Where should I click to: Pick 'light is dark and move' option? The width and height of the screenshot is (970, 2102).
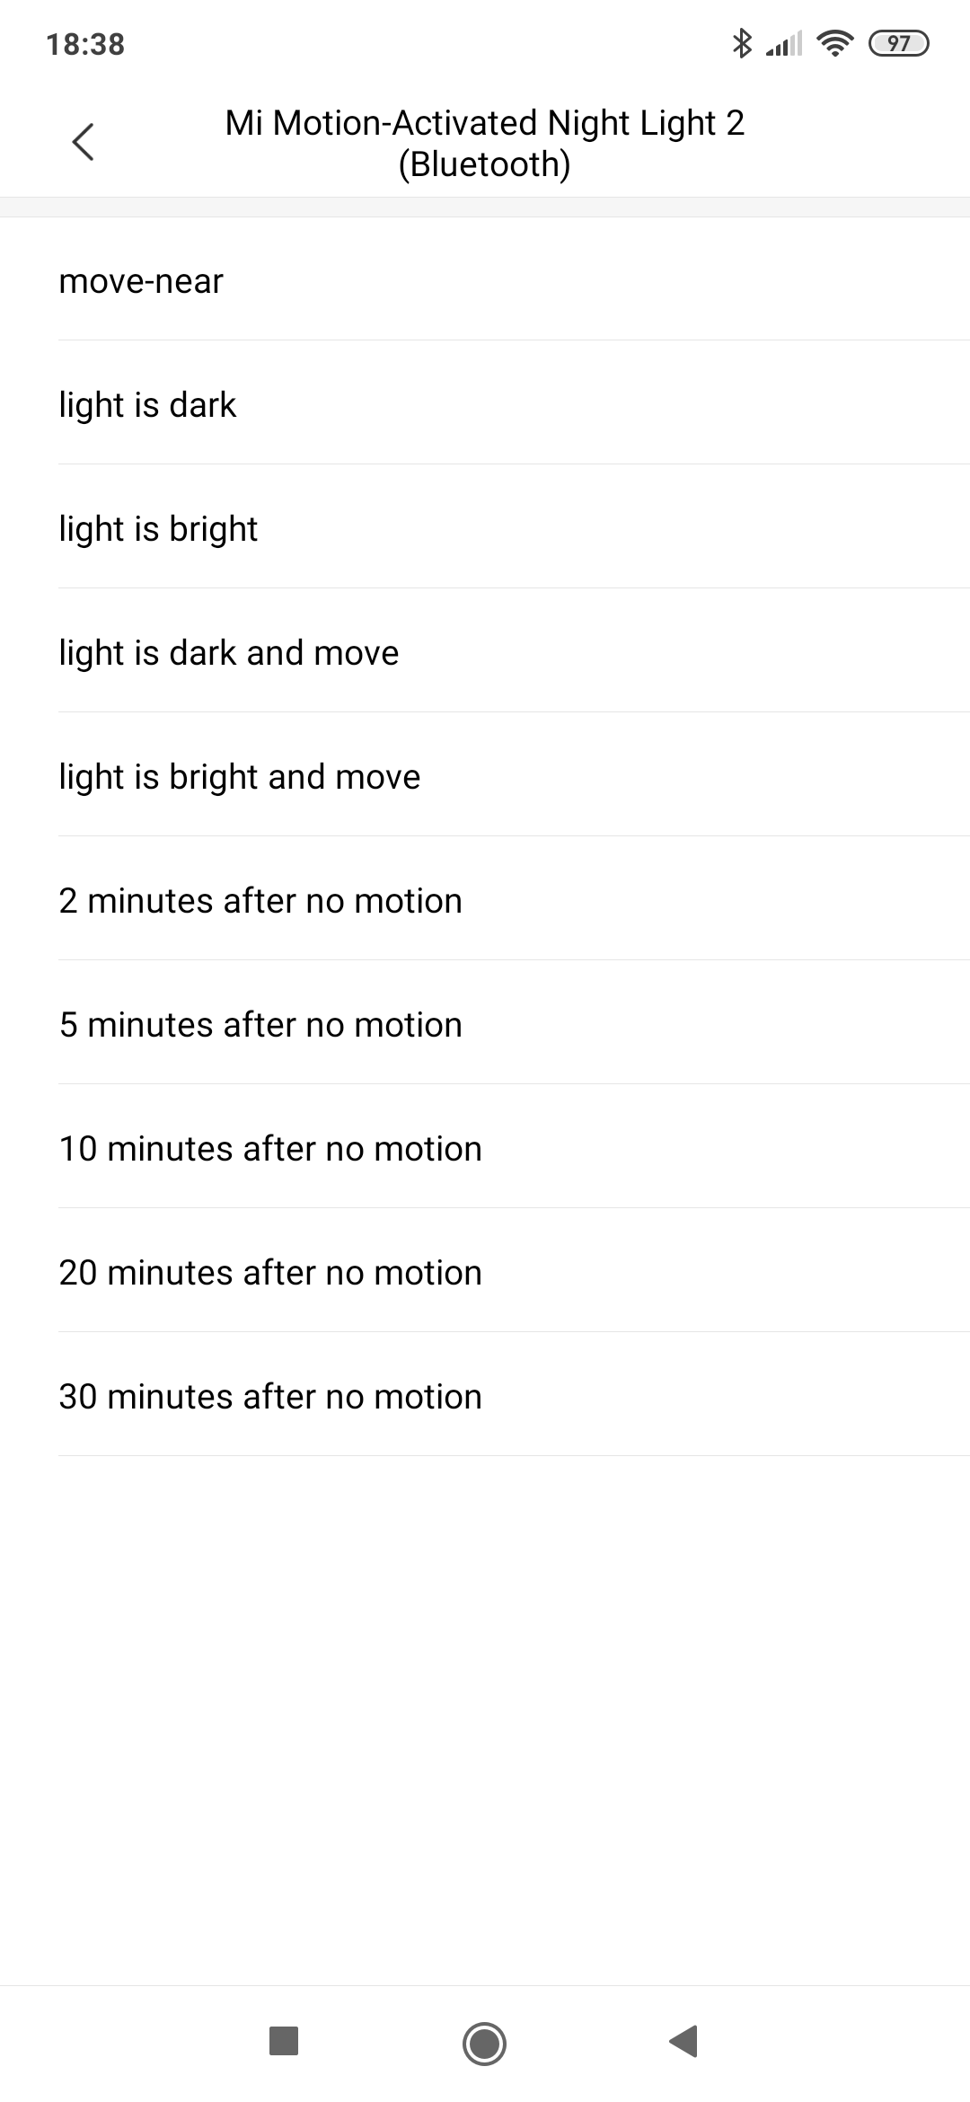(485, 653)
